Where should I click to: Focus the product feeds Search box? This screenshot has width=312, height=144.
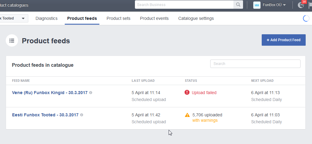tap(255, 64)
